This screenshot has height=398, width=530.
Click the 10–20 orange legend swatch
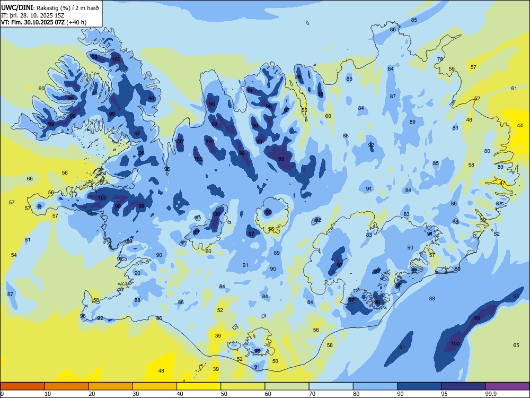point(67,386)
